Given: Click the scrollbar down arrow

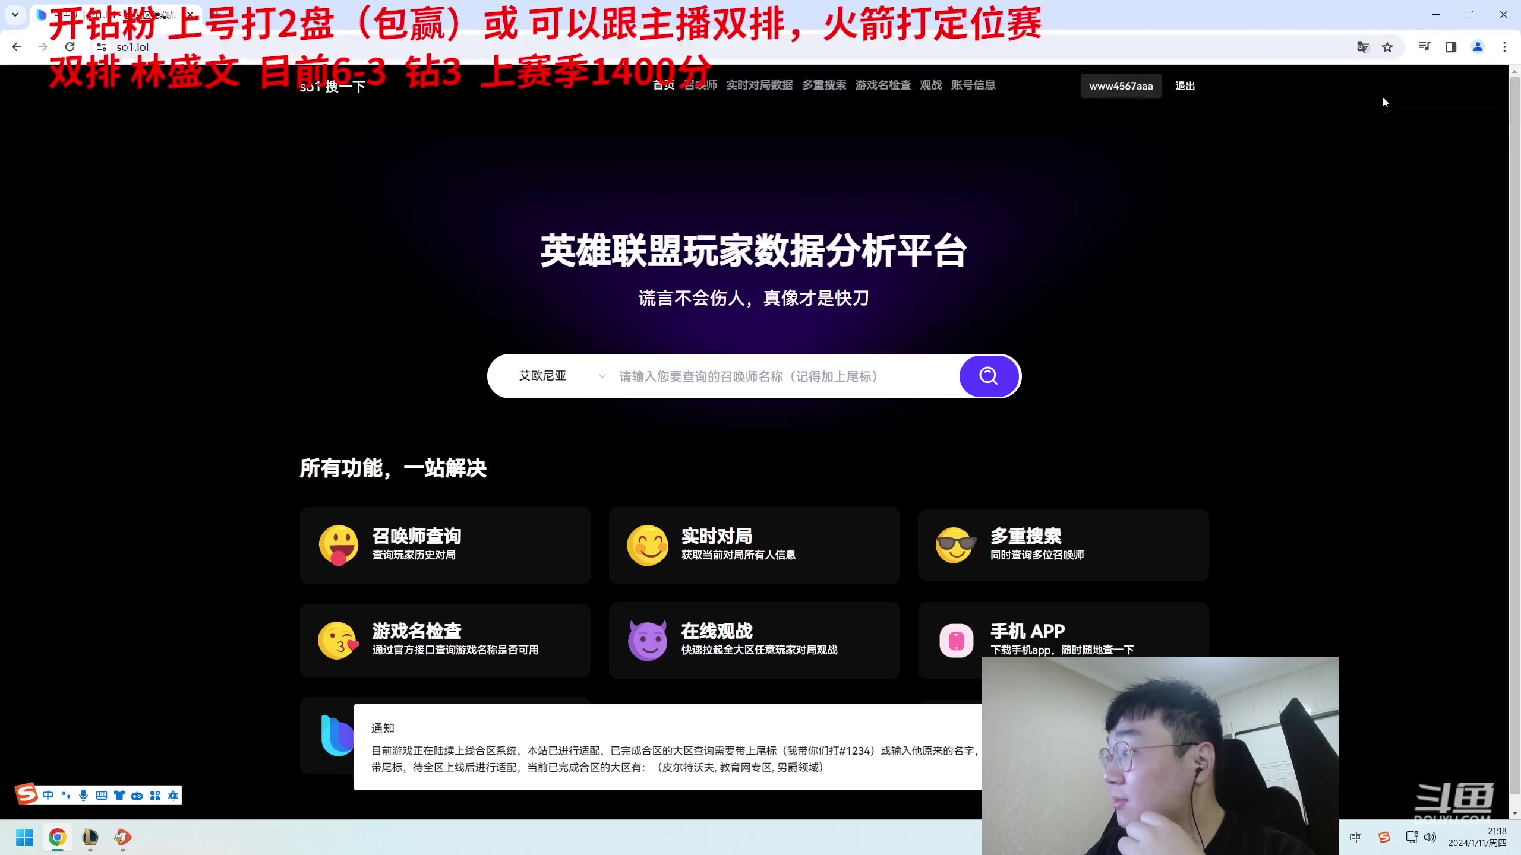Looking at the screenshot, I should click(x=1514, y=813).
